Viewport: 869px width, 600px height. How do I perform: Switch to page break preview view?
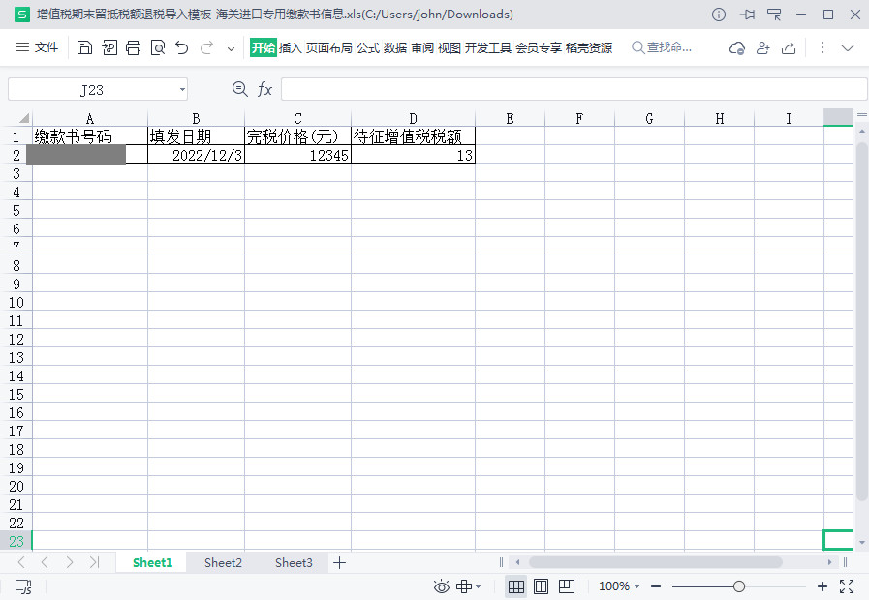click(567, 586)
